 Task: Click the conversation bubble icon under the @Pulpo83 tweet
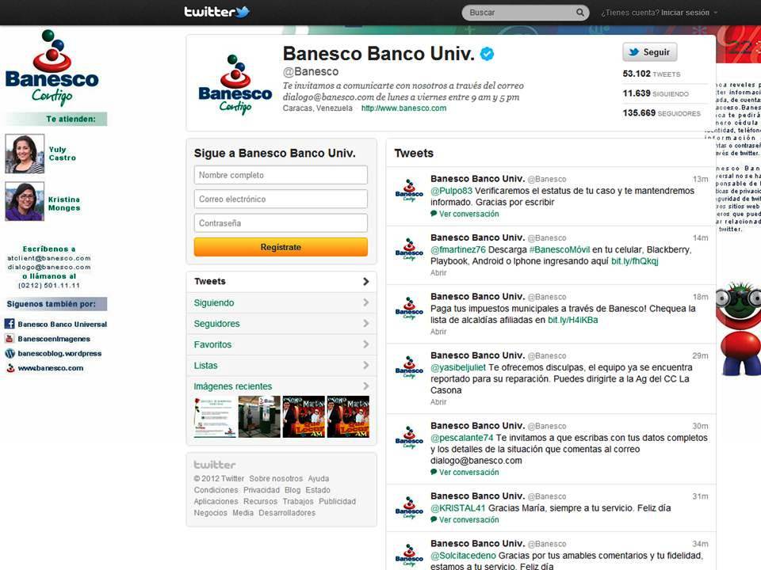coord(434,214)
